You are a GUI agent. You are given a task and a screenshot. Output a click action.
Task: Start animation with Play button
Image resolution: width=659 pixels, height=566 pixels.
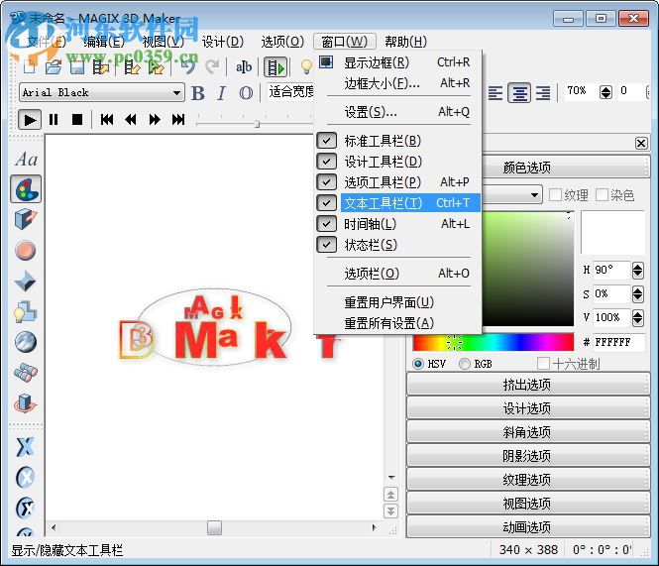[30, 120]
